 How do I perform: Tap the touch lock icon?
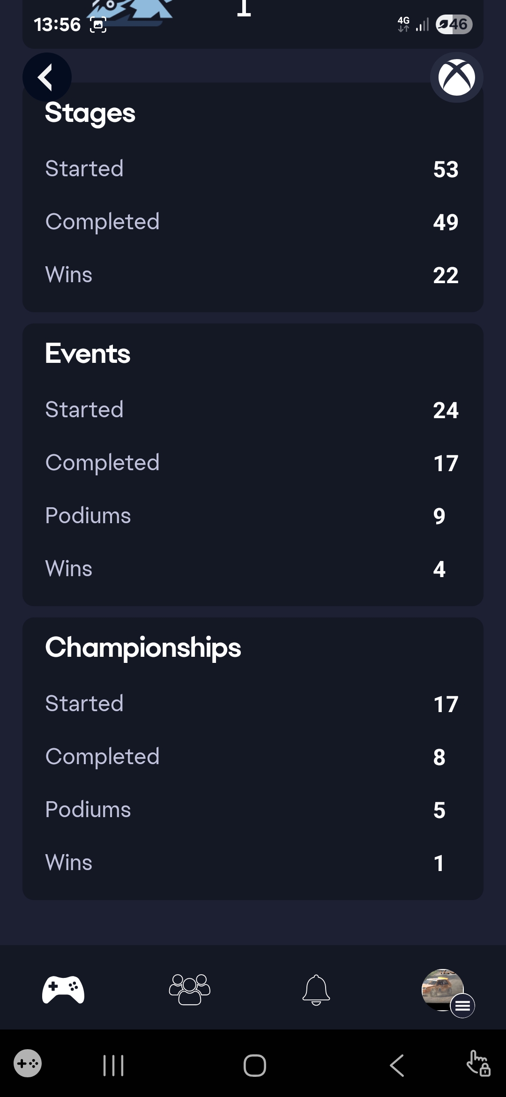(478, 1063)
